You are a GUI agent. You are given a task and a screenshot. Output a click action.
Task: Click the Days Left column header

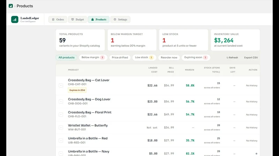point(233,70)
